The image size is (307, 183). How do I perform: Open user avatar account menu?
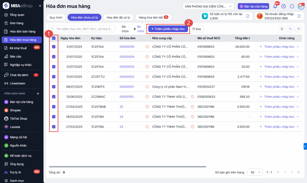click(301, 6)
